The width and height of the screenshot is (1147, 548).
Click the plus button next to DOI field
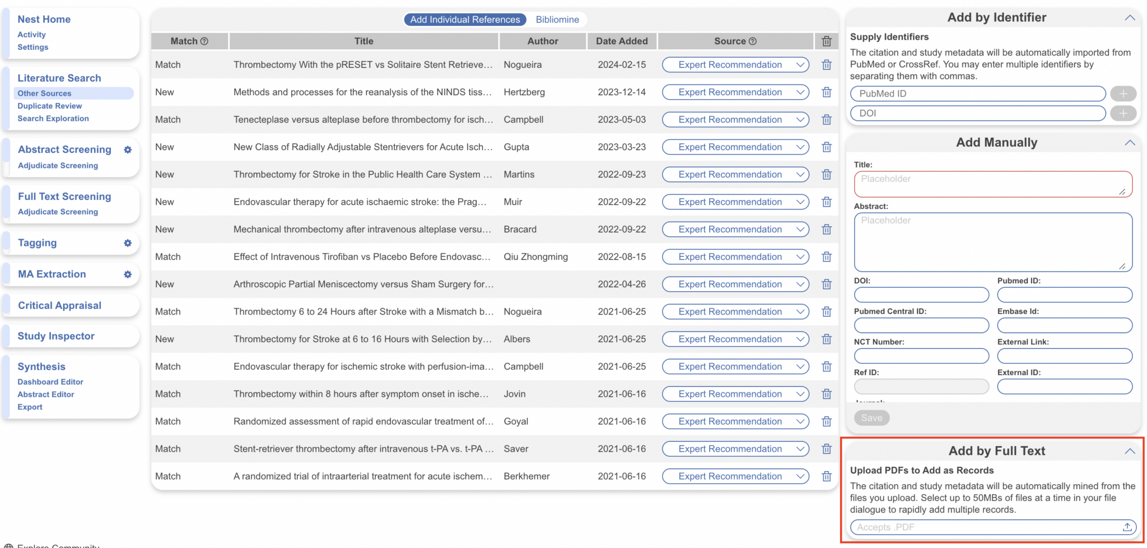(1123, 113)
